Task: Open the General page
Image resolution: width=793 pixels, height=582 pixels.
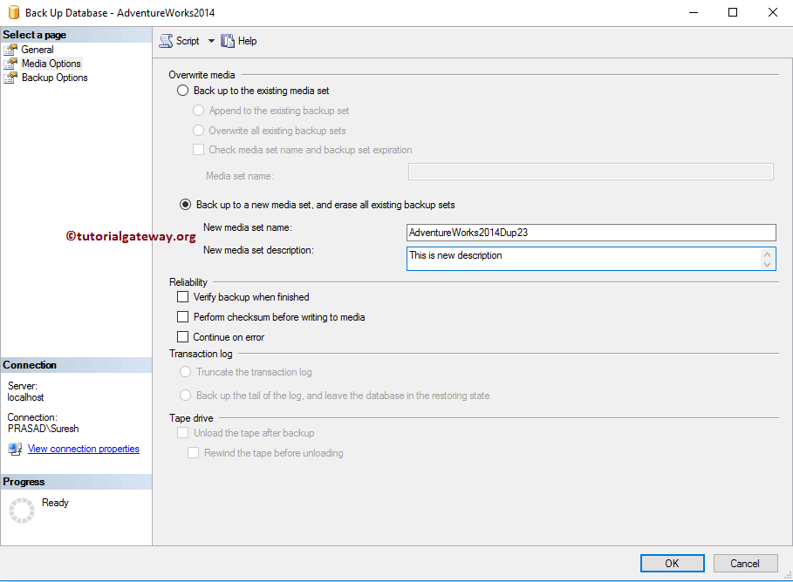Action: pyautogui.click(x=38, y=50)
